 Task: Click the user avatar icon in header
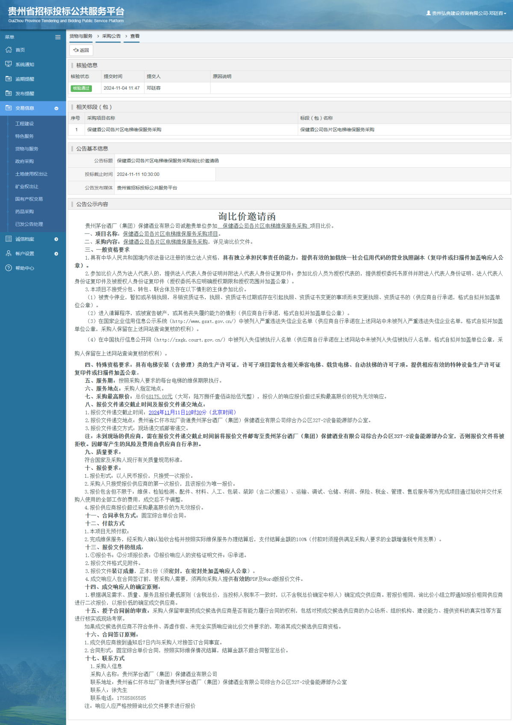tap(428, 13)
